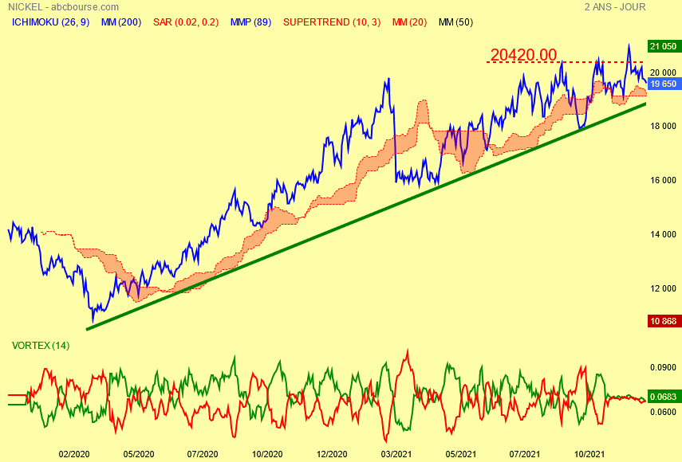Viewport: 682px width, 462px height.
Task: Click the 16 000 price axis label
Action: (x=664, y=180)
